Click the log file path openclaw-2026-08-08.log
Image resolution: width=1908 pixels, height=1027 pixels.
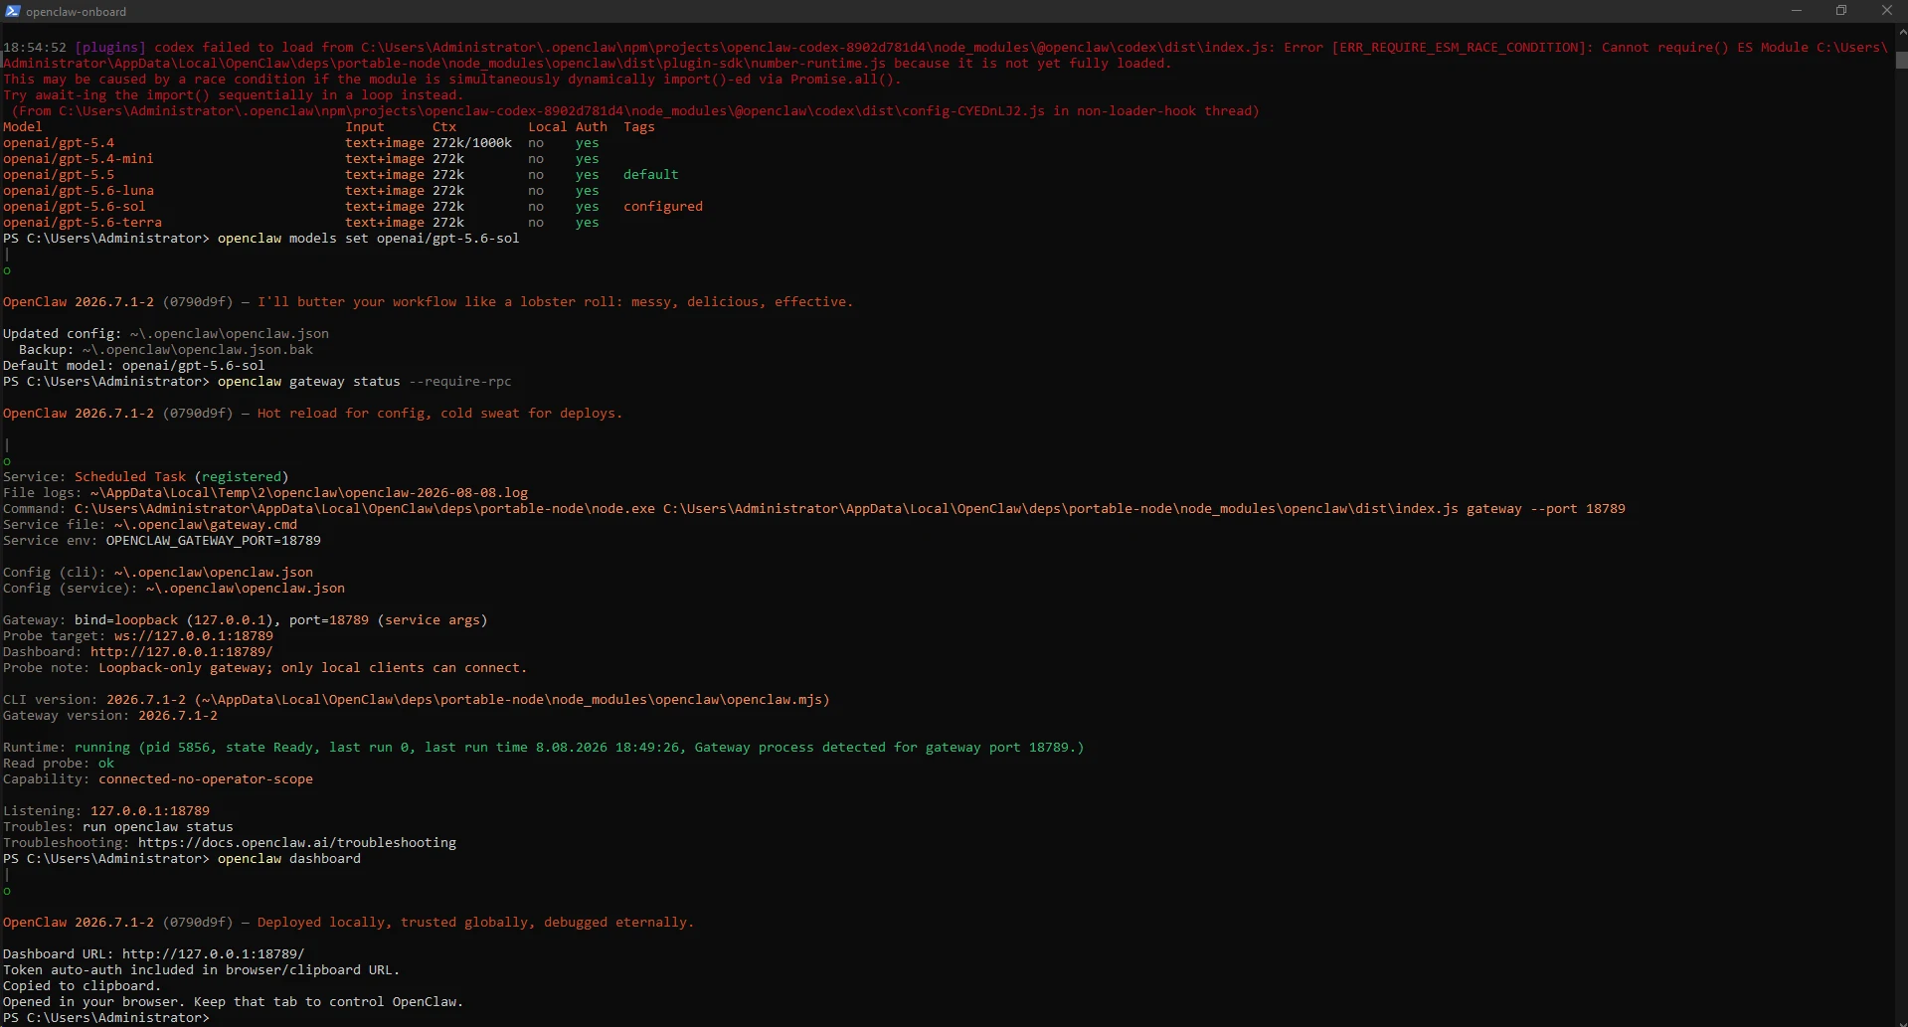click(x=309, y=493)
